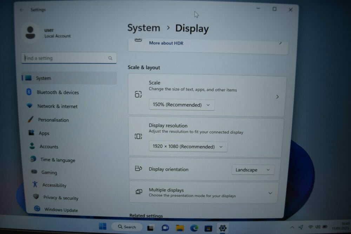Open the Display resolution dropdown
The height and width of the screenshot is (234, 351).
188,147
